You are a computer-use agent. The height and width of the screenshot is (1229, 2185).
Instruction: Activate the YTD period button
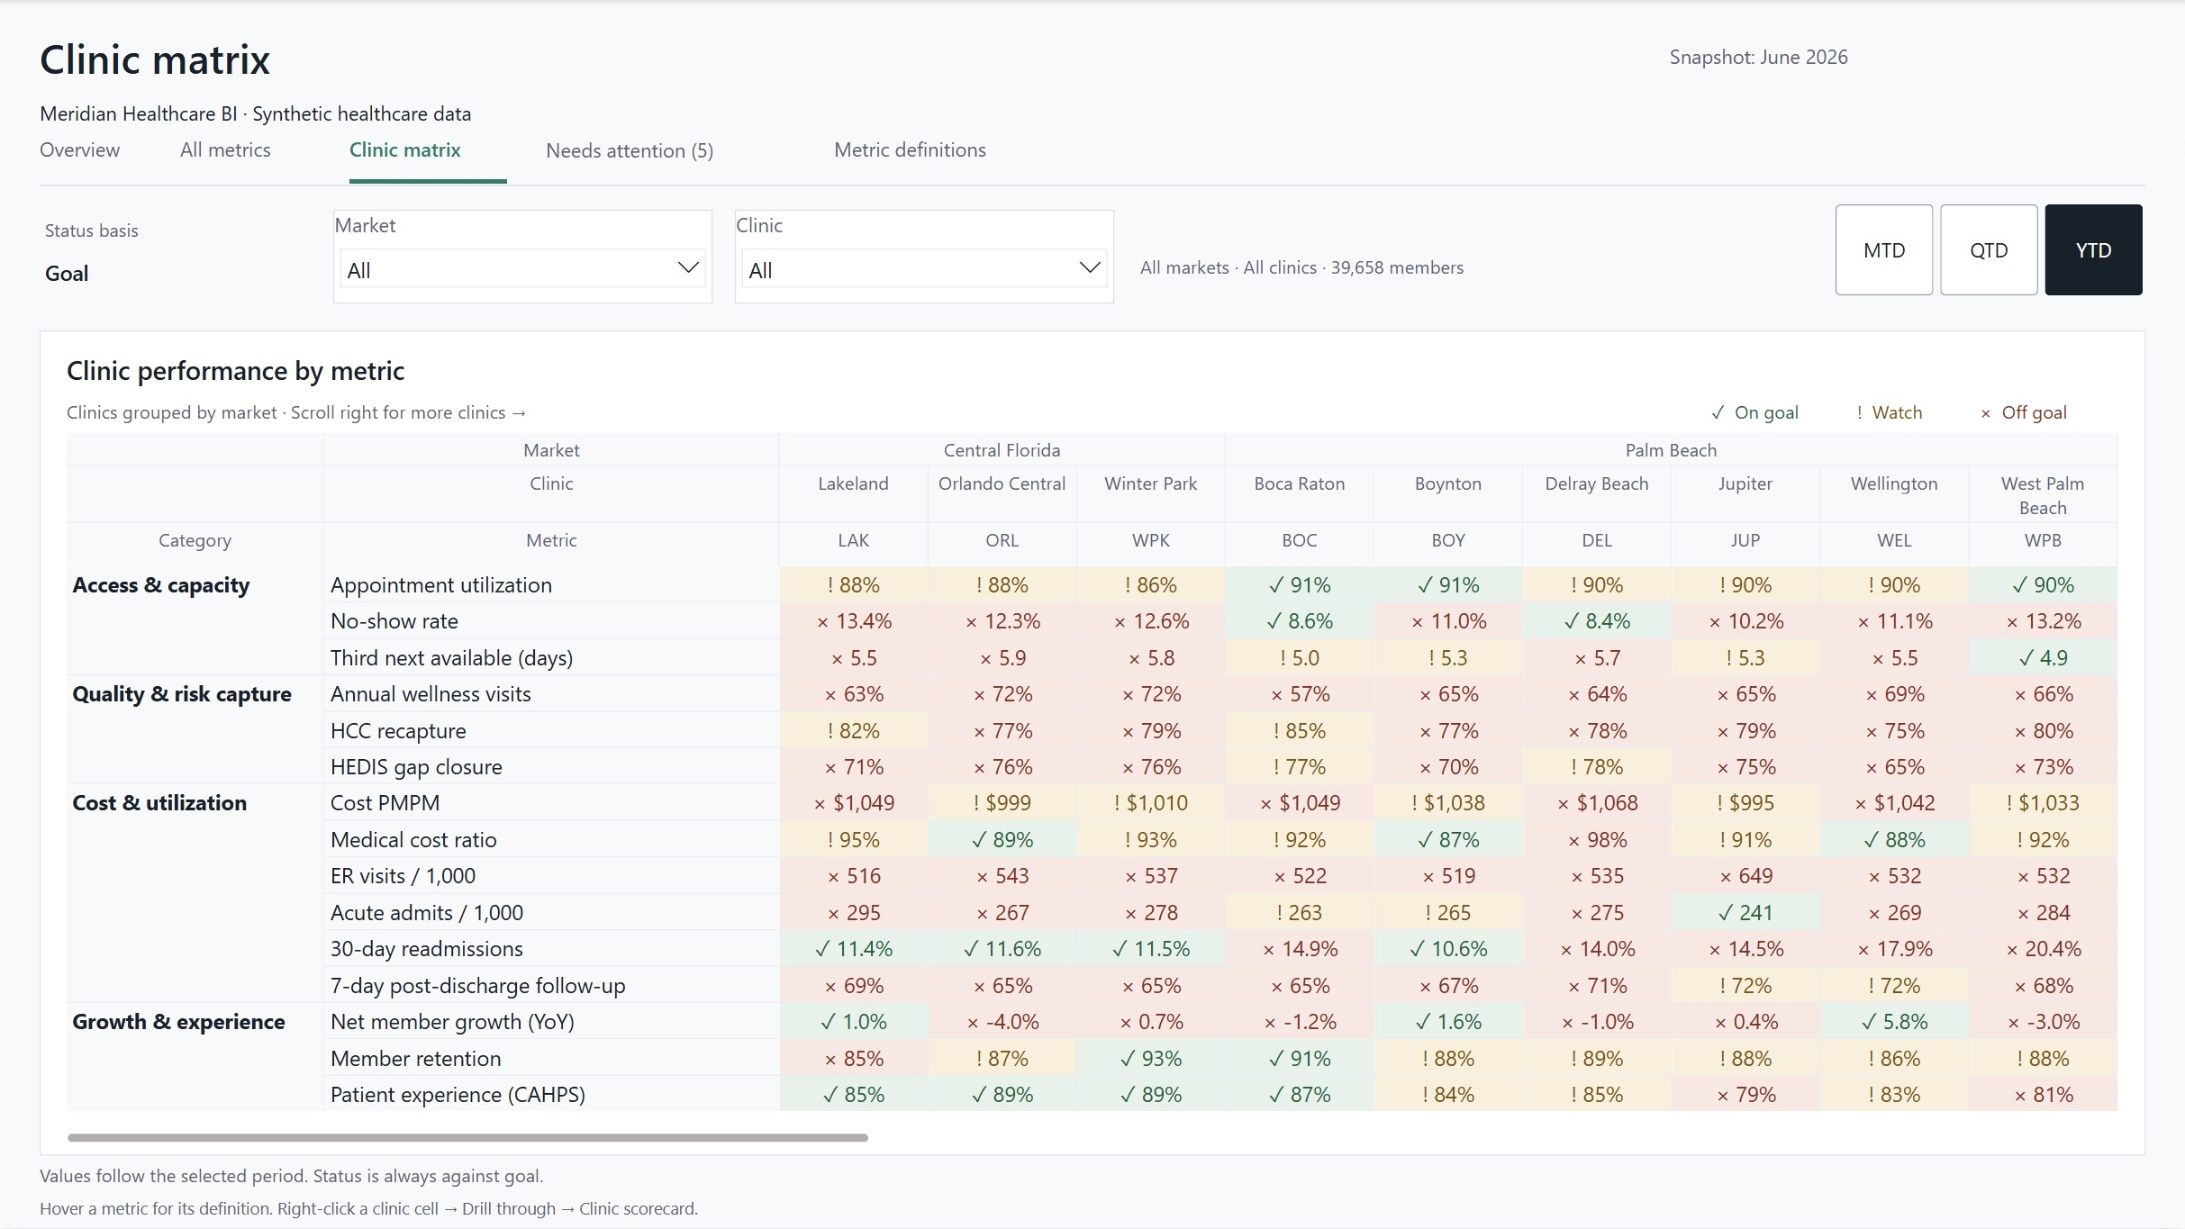coord(2093,249)
